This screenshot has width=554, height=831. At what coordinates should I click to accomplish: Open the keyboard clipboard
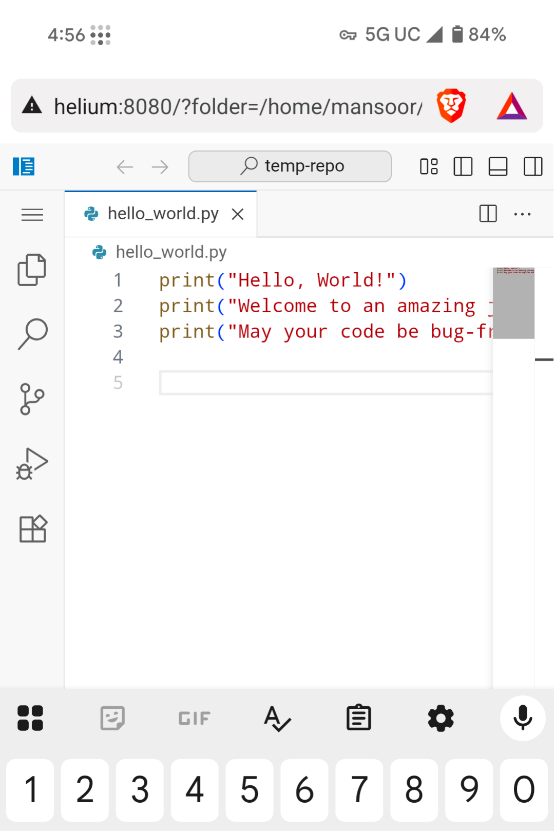tap(358, 718)
